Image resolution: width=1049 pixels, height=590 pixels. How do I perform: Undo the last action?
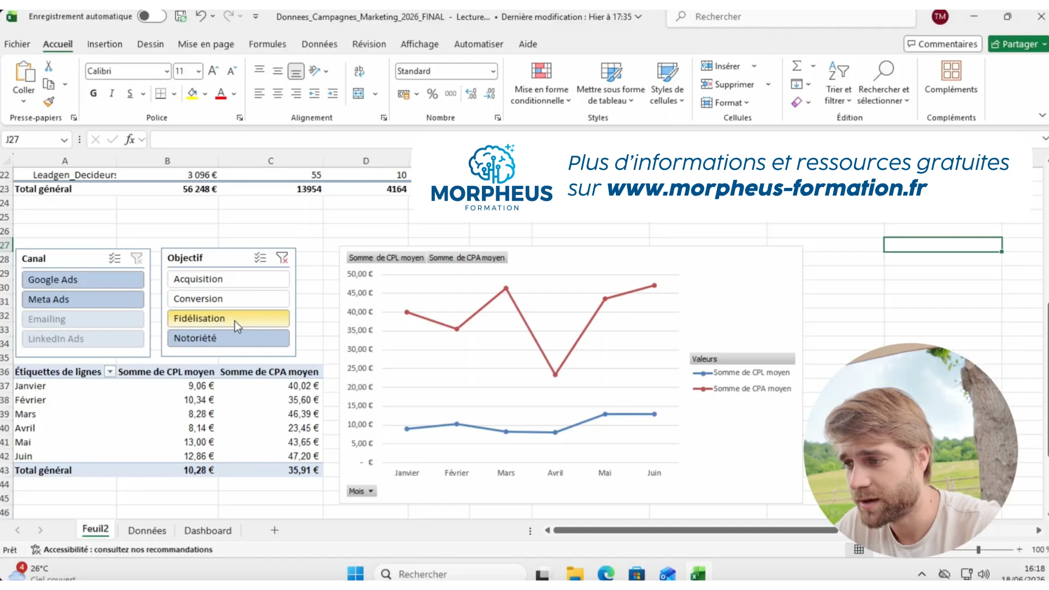point(201,16)
